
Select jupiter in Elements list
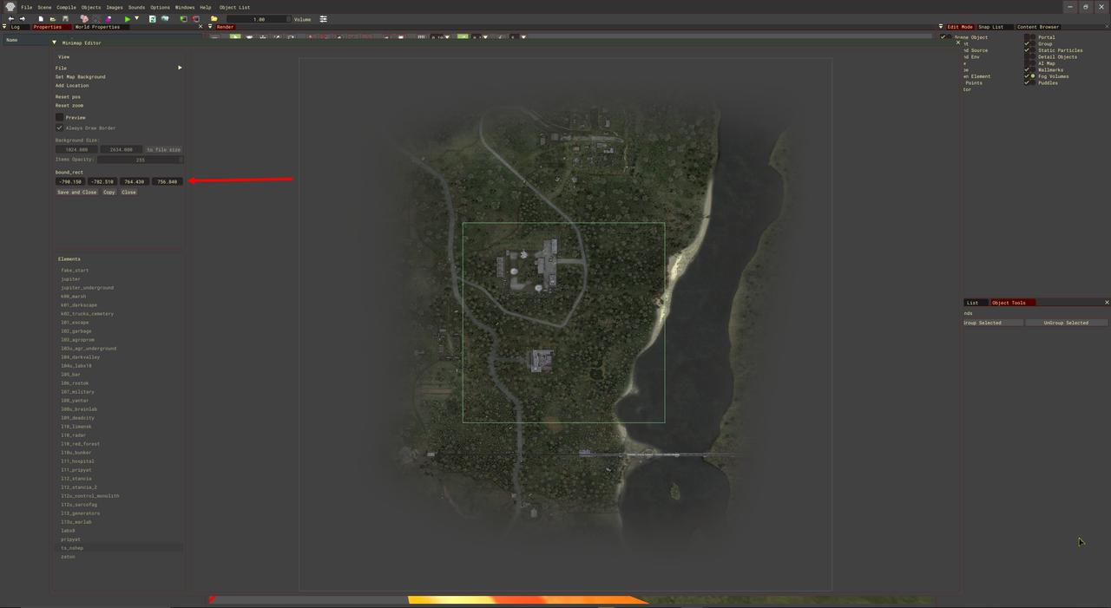[70, 279]
